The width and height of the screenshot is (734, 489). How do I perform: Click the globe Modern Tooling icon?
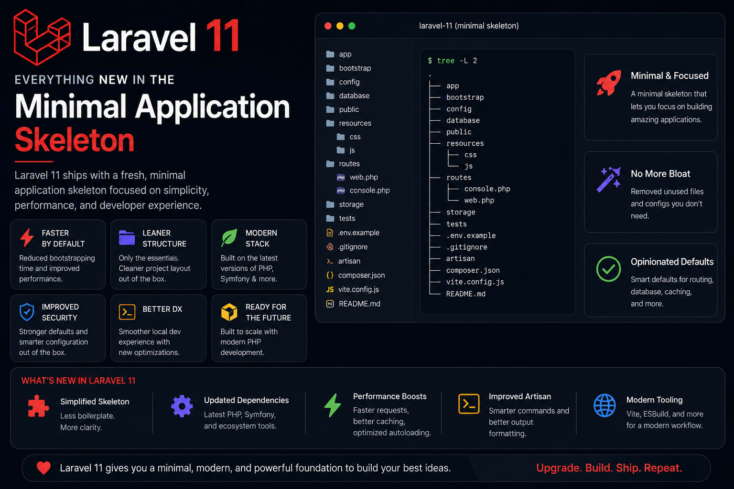604,405
